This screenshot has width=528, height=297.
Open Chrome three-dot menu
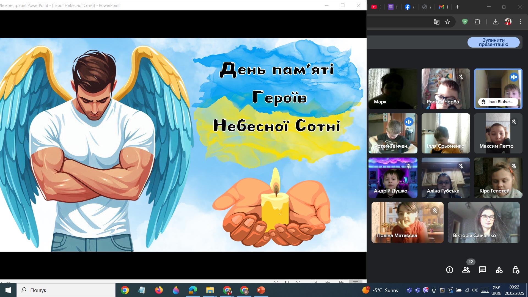point(520,22)
